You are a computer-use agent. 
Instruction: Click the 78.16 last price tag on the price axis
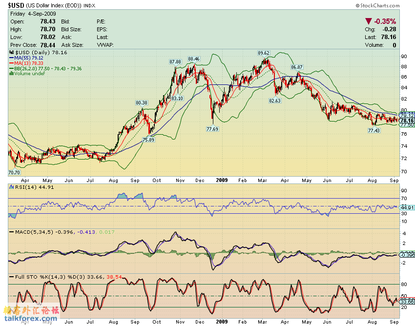(x=407, y=121)
